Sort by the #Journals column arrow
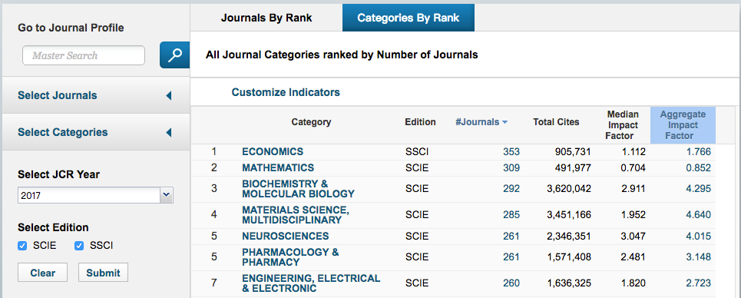This screenshot has height=298, width=741. tap(504, 123)
